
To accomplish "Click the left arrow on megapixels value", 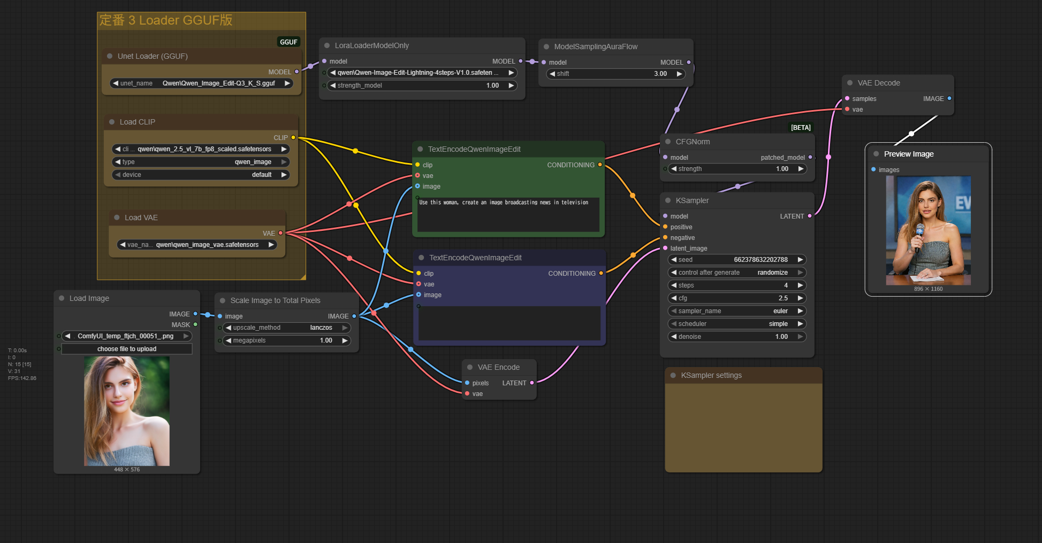I will [229, 340].
